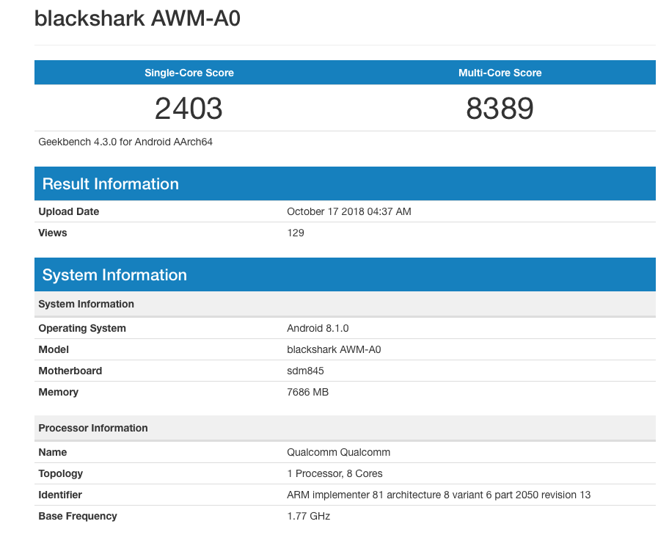Click the Result Information section header
Viewport: 669px width, 535px height.
click(111, 184)
